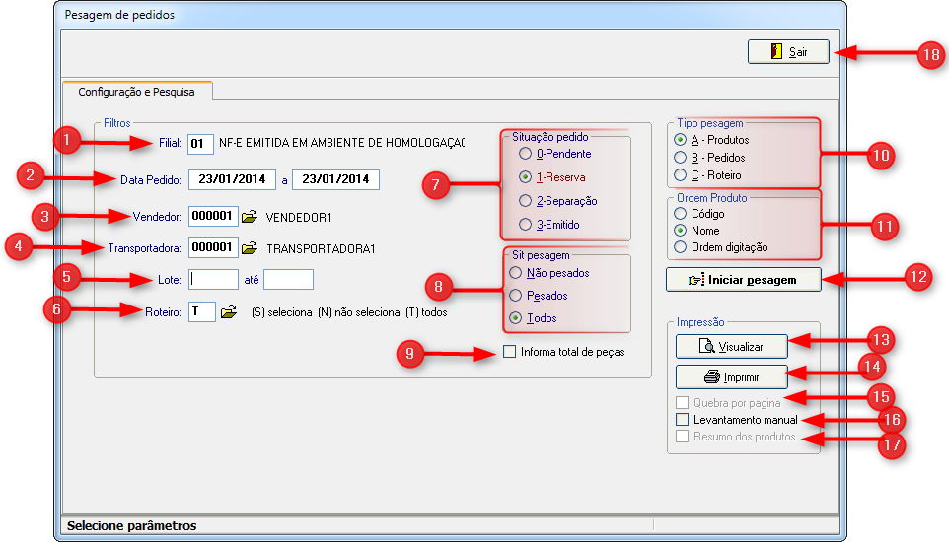Choose B - Pedidos weighing type
The width and height of the screenshot is (949, 542).
(x=681, y=158)
